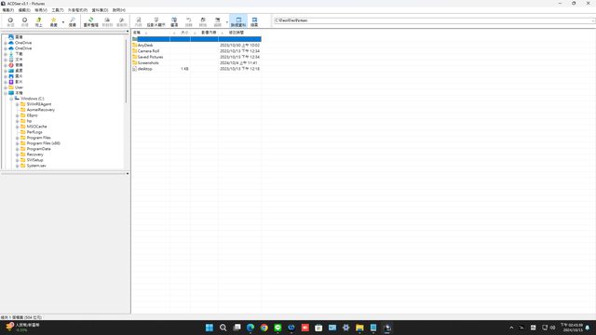Image resolution: width=596 pixels, height=335 pixels.
Task: Collapse the Windows (C:) drive node
Action: (11, 99)
